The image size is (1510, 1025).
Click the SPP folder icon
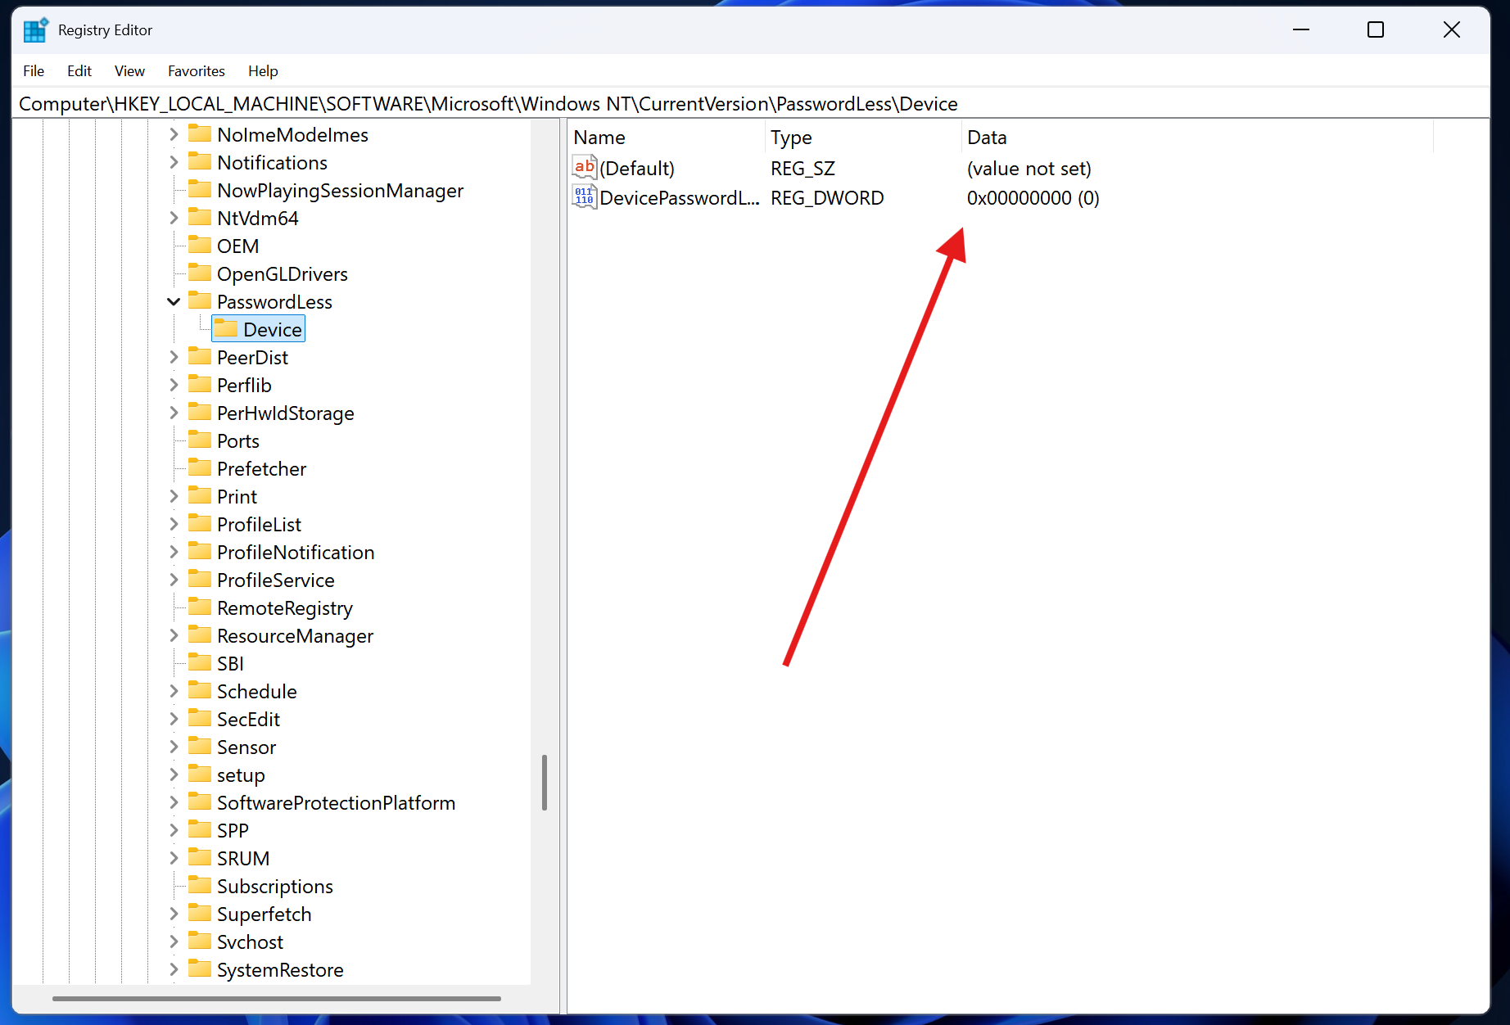pyautogui.click(x=200, y=830)
